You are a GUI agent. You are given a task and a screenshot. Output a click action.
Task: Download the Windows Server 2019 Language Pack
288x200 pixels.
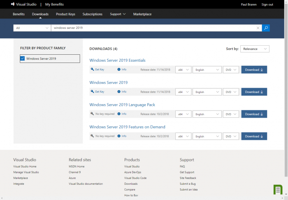254,114
